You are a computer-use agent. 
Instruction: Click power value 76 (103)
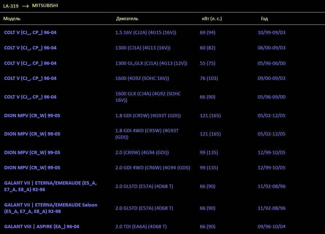click(209, 78)
